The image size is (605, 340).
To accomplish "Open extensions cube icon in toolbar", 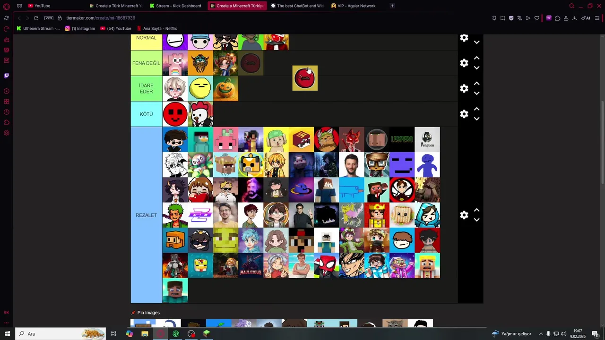I will pyautogui.click(x=557, y=18).
